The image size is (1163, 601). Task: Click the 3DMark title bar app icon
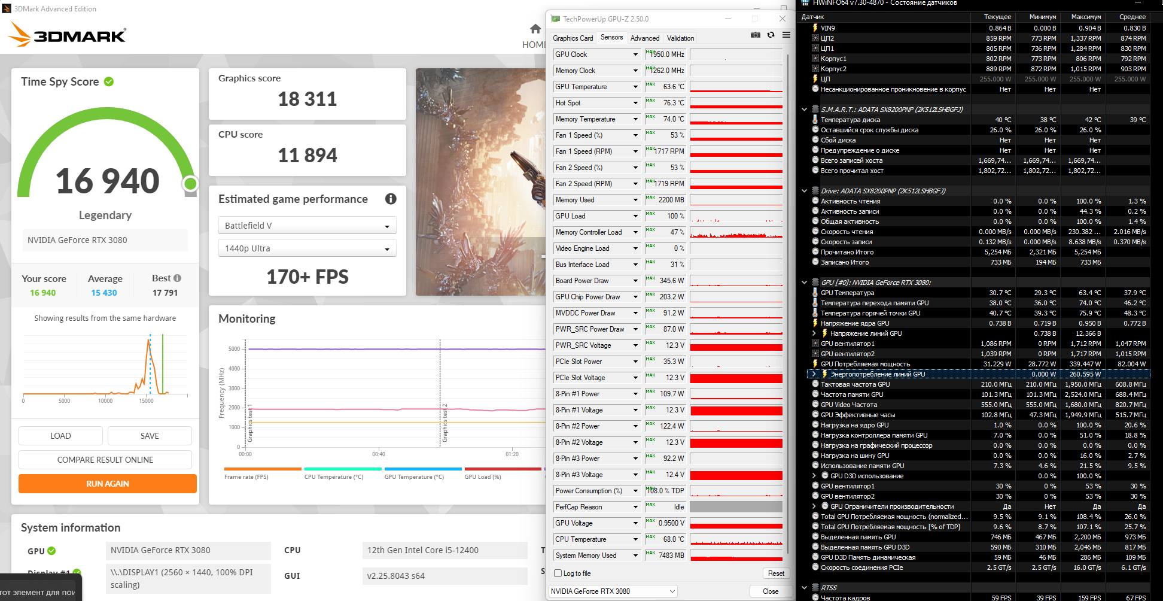[x=7, y=8]
